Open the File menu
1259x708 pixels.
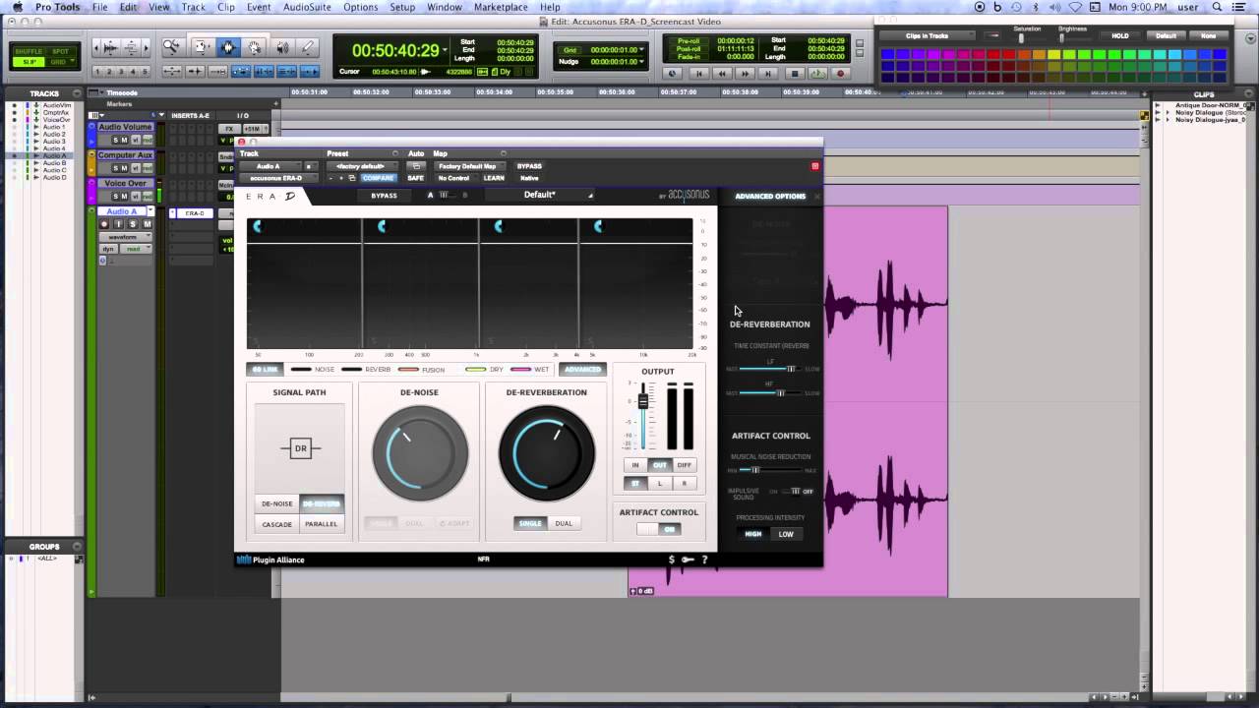(100, 7)
